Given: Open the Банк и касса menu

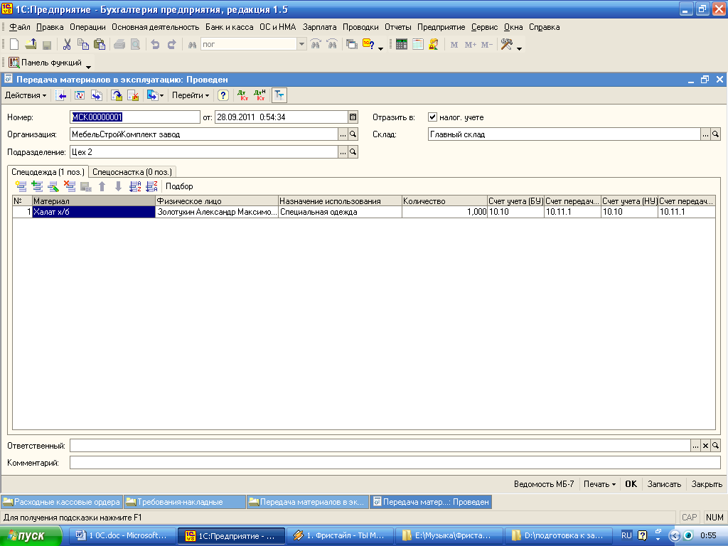Looking at the screenshot, I should tap(230, 27).
